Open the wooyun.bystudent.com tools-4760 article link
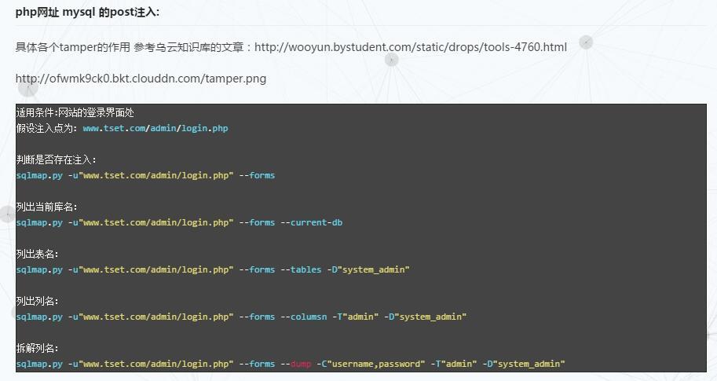Screen dimensions: 717x381 click(410, 47)
